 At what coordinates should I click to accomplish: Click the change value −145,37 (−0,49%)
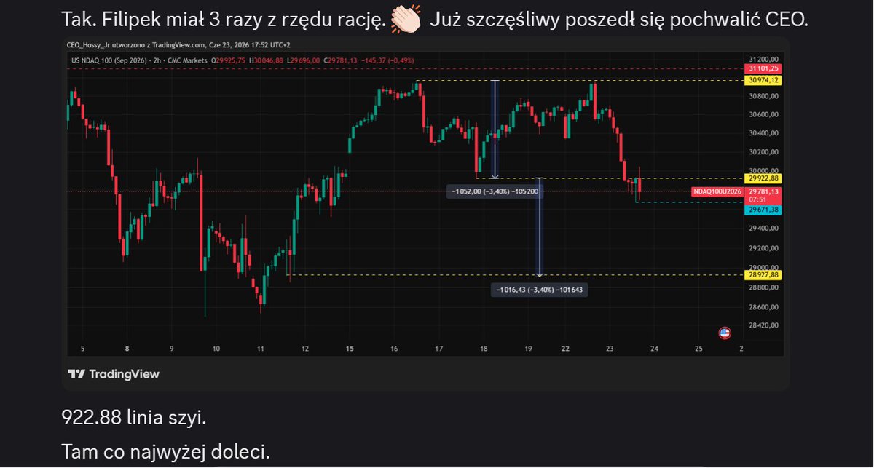tap(389, 60)
